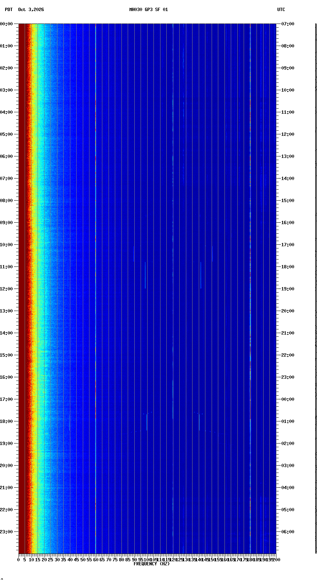Click the 20:00 PDT time label

(x=6, y=466)
